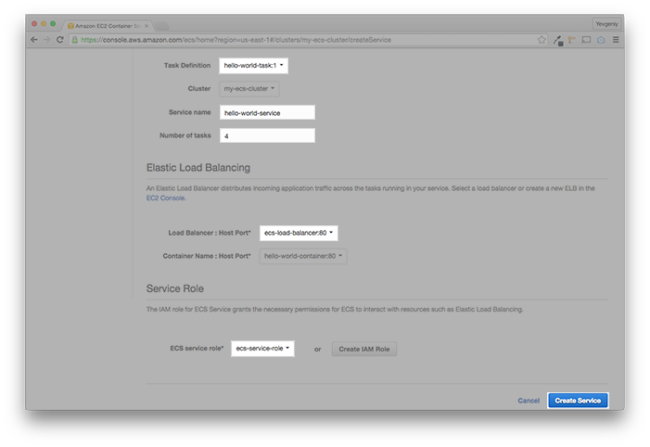Viewport: 650px width, 447px height.
Task: Open the Chrome hamburger menu
Action: click(x=616, y=40)
